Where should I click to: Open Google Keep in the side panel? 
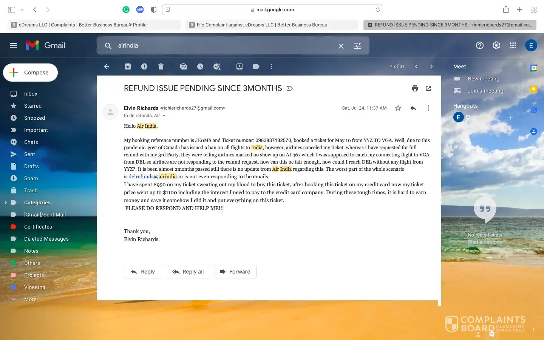tap(534, 89)
